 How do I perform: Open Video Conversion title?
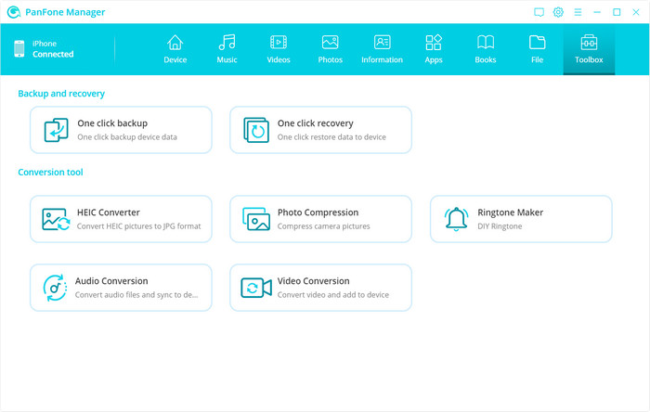click(314, 281)
